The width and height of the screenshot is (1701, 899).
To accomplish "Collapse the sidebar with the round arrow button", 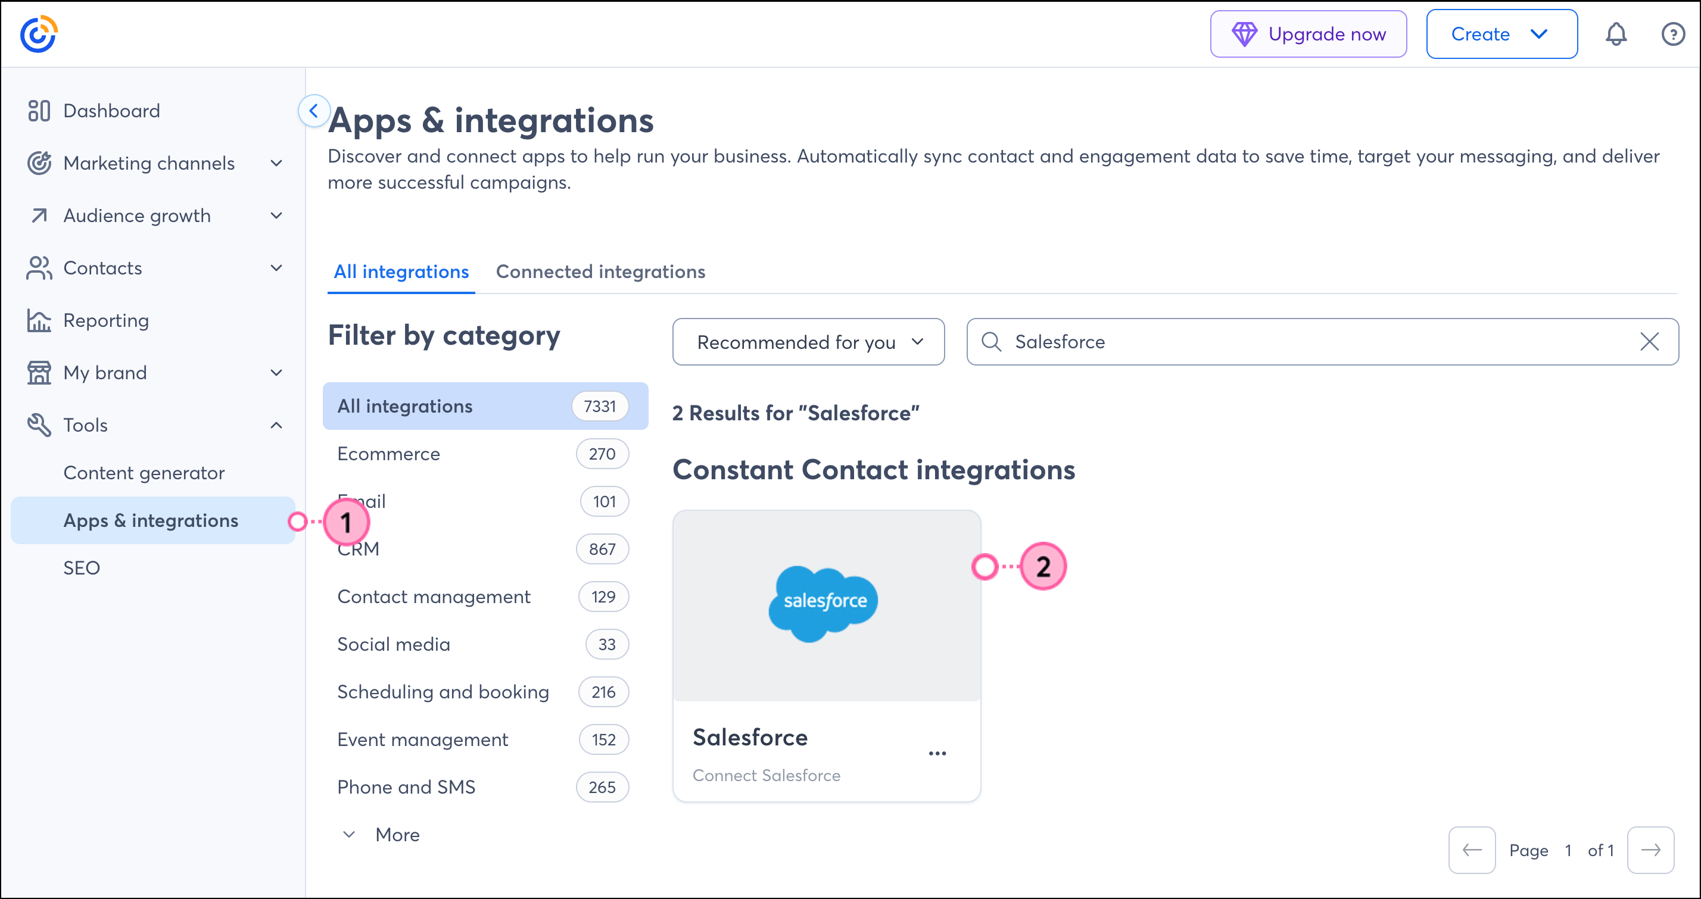I will click(314, 111).
